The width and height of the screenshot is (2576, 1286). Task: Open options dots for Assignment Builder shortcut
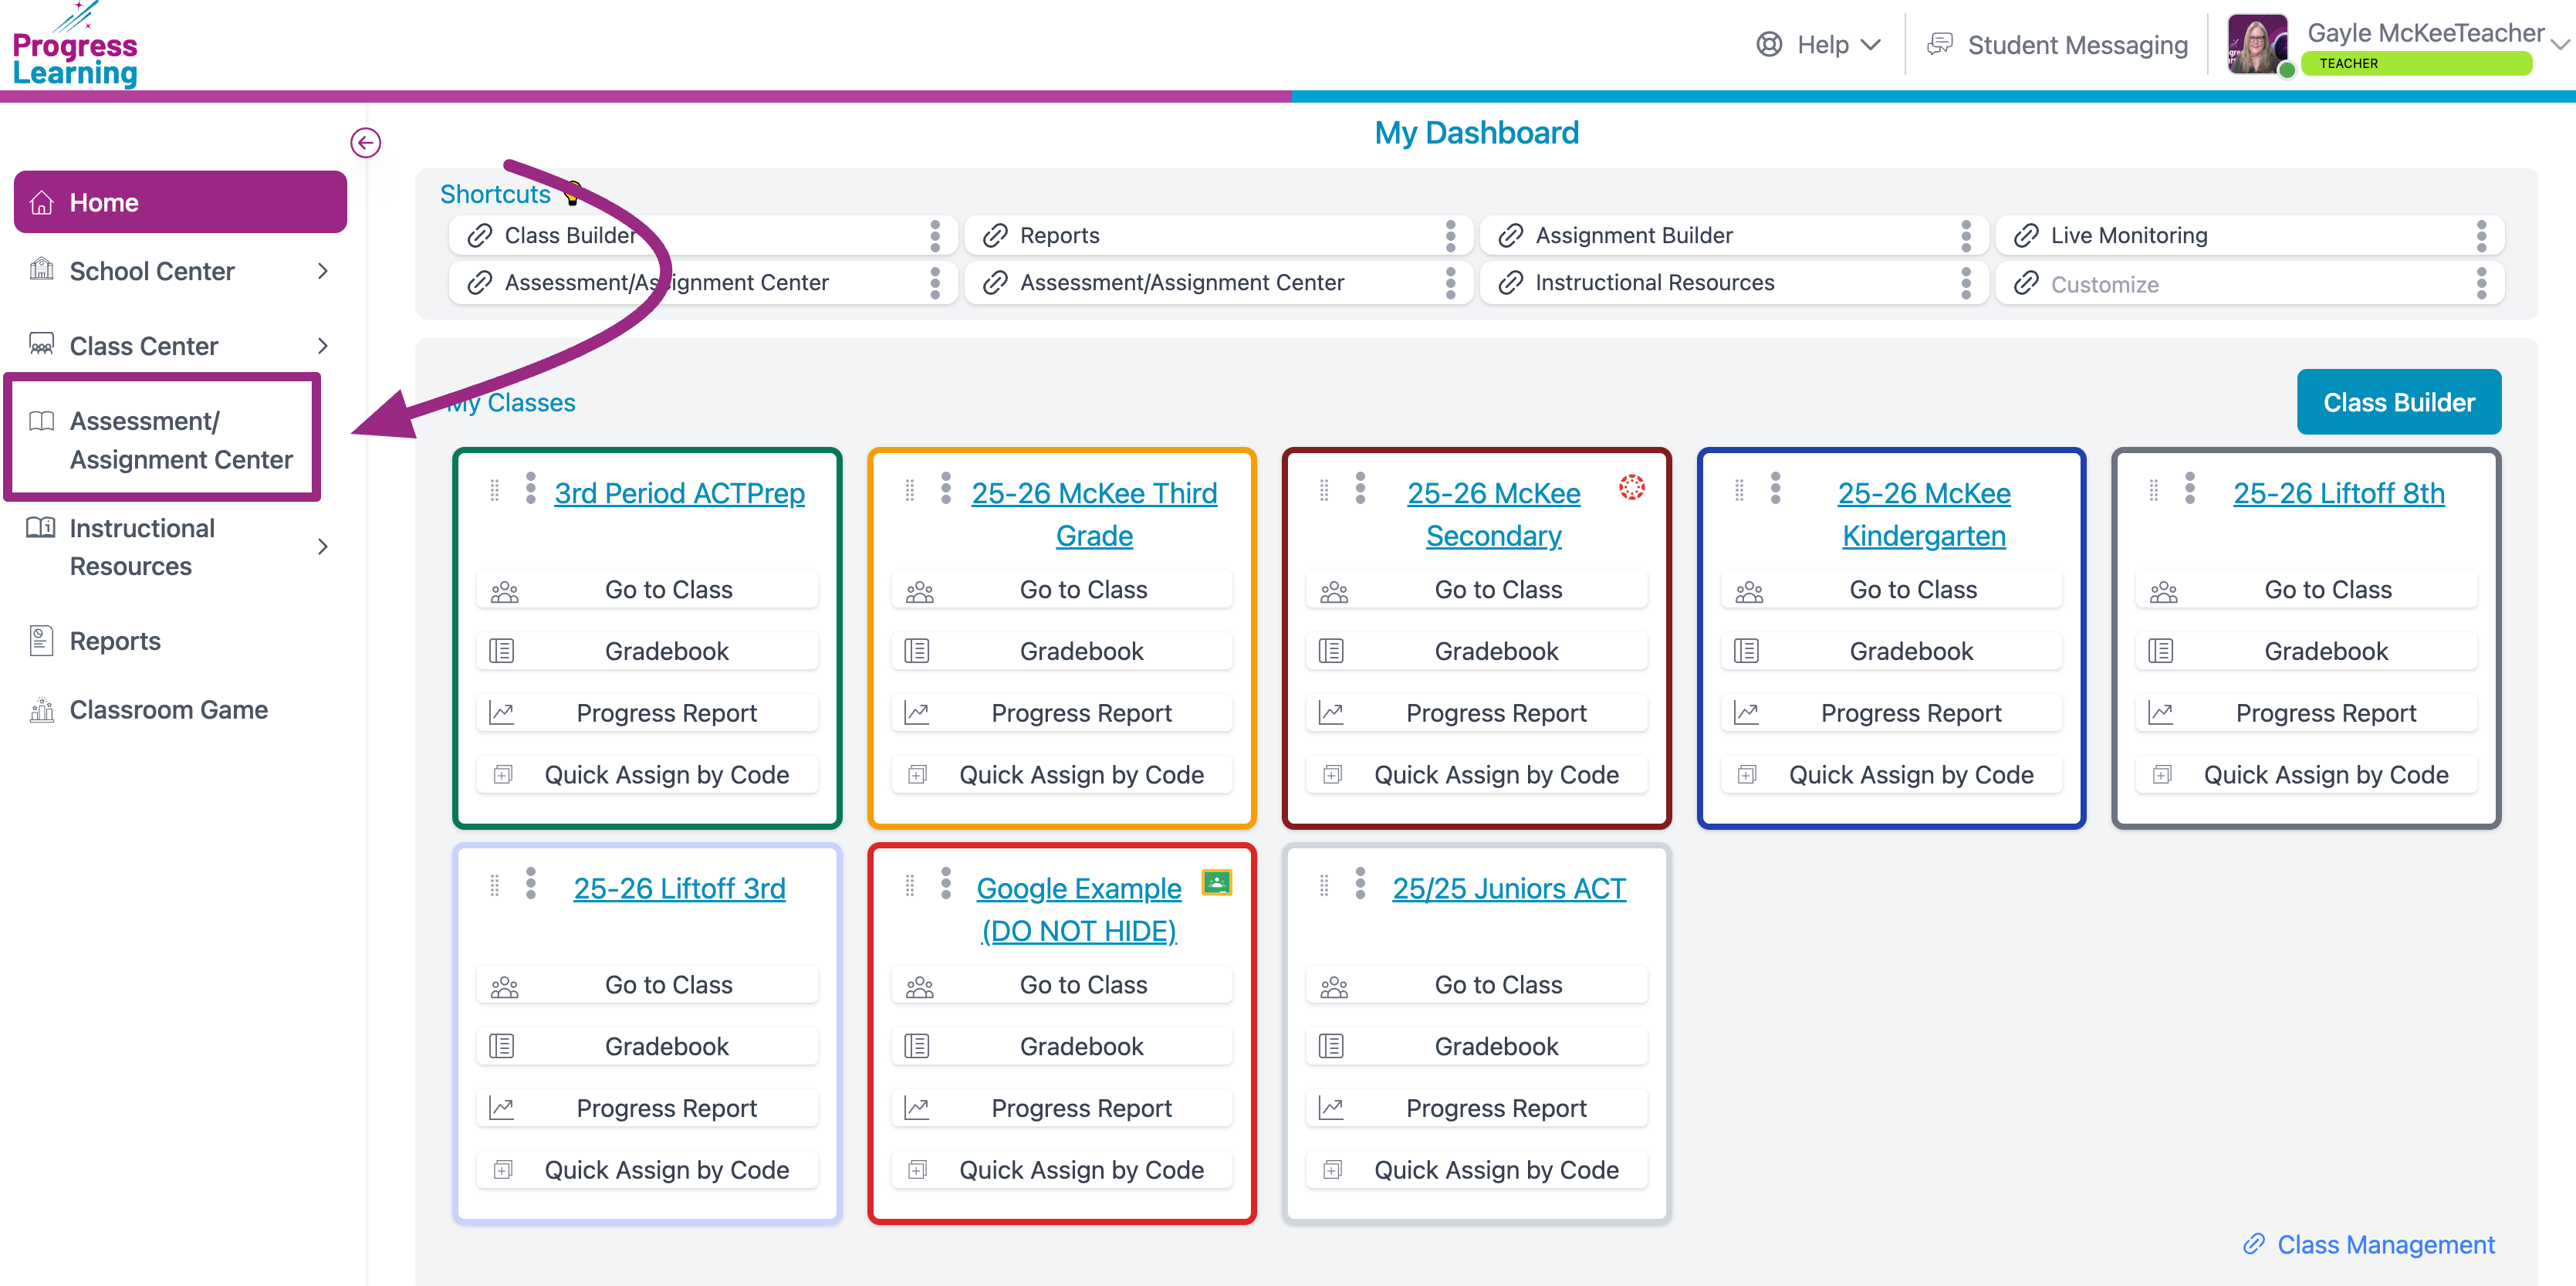point(1966,236)
